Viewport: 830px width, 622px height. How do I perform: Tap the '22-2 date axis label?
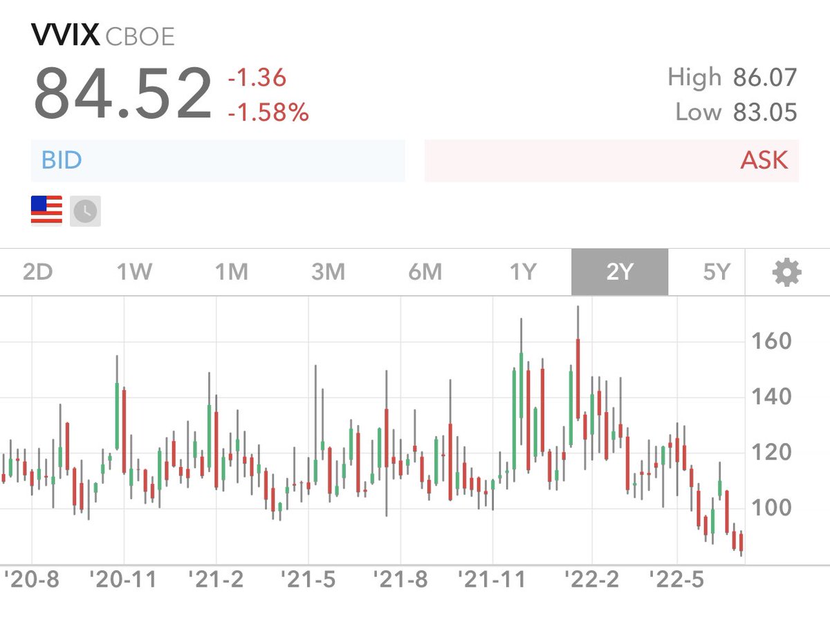point(591,579)
